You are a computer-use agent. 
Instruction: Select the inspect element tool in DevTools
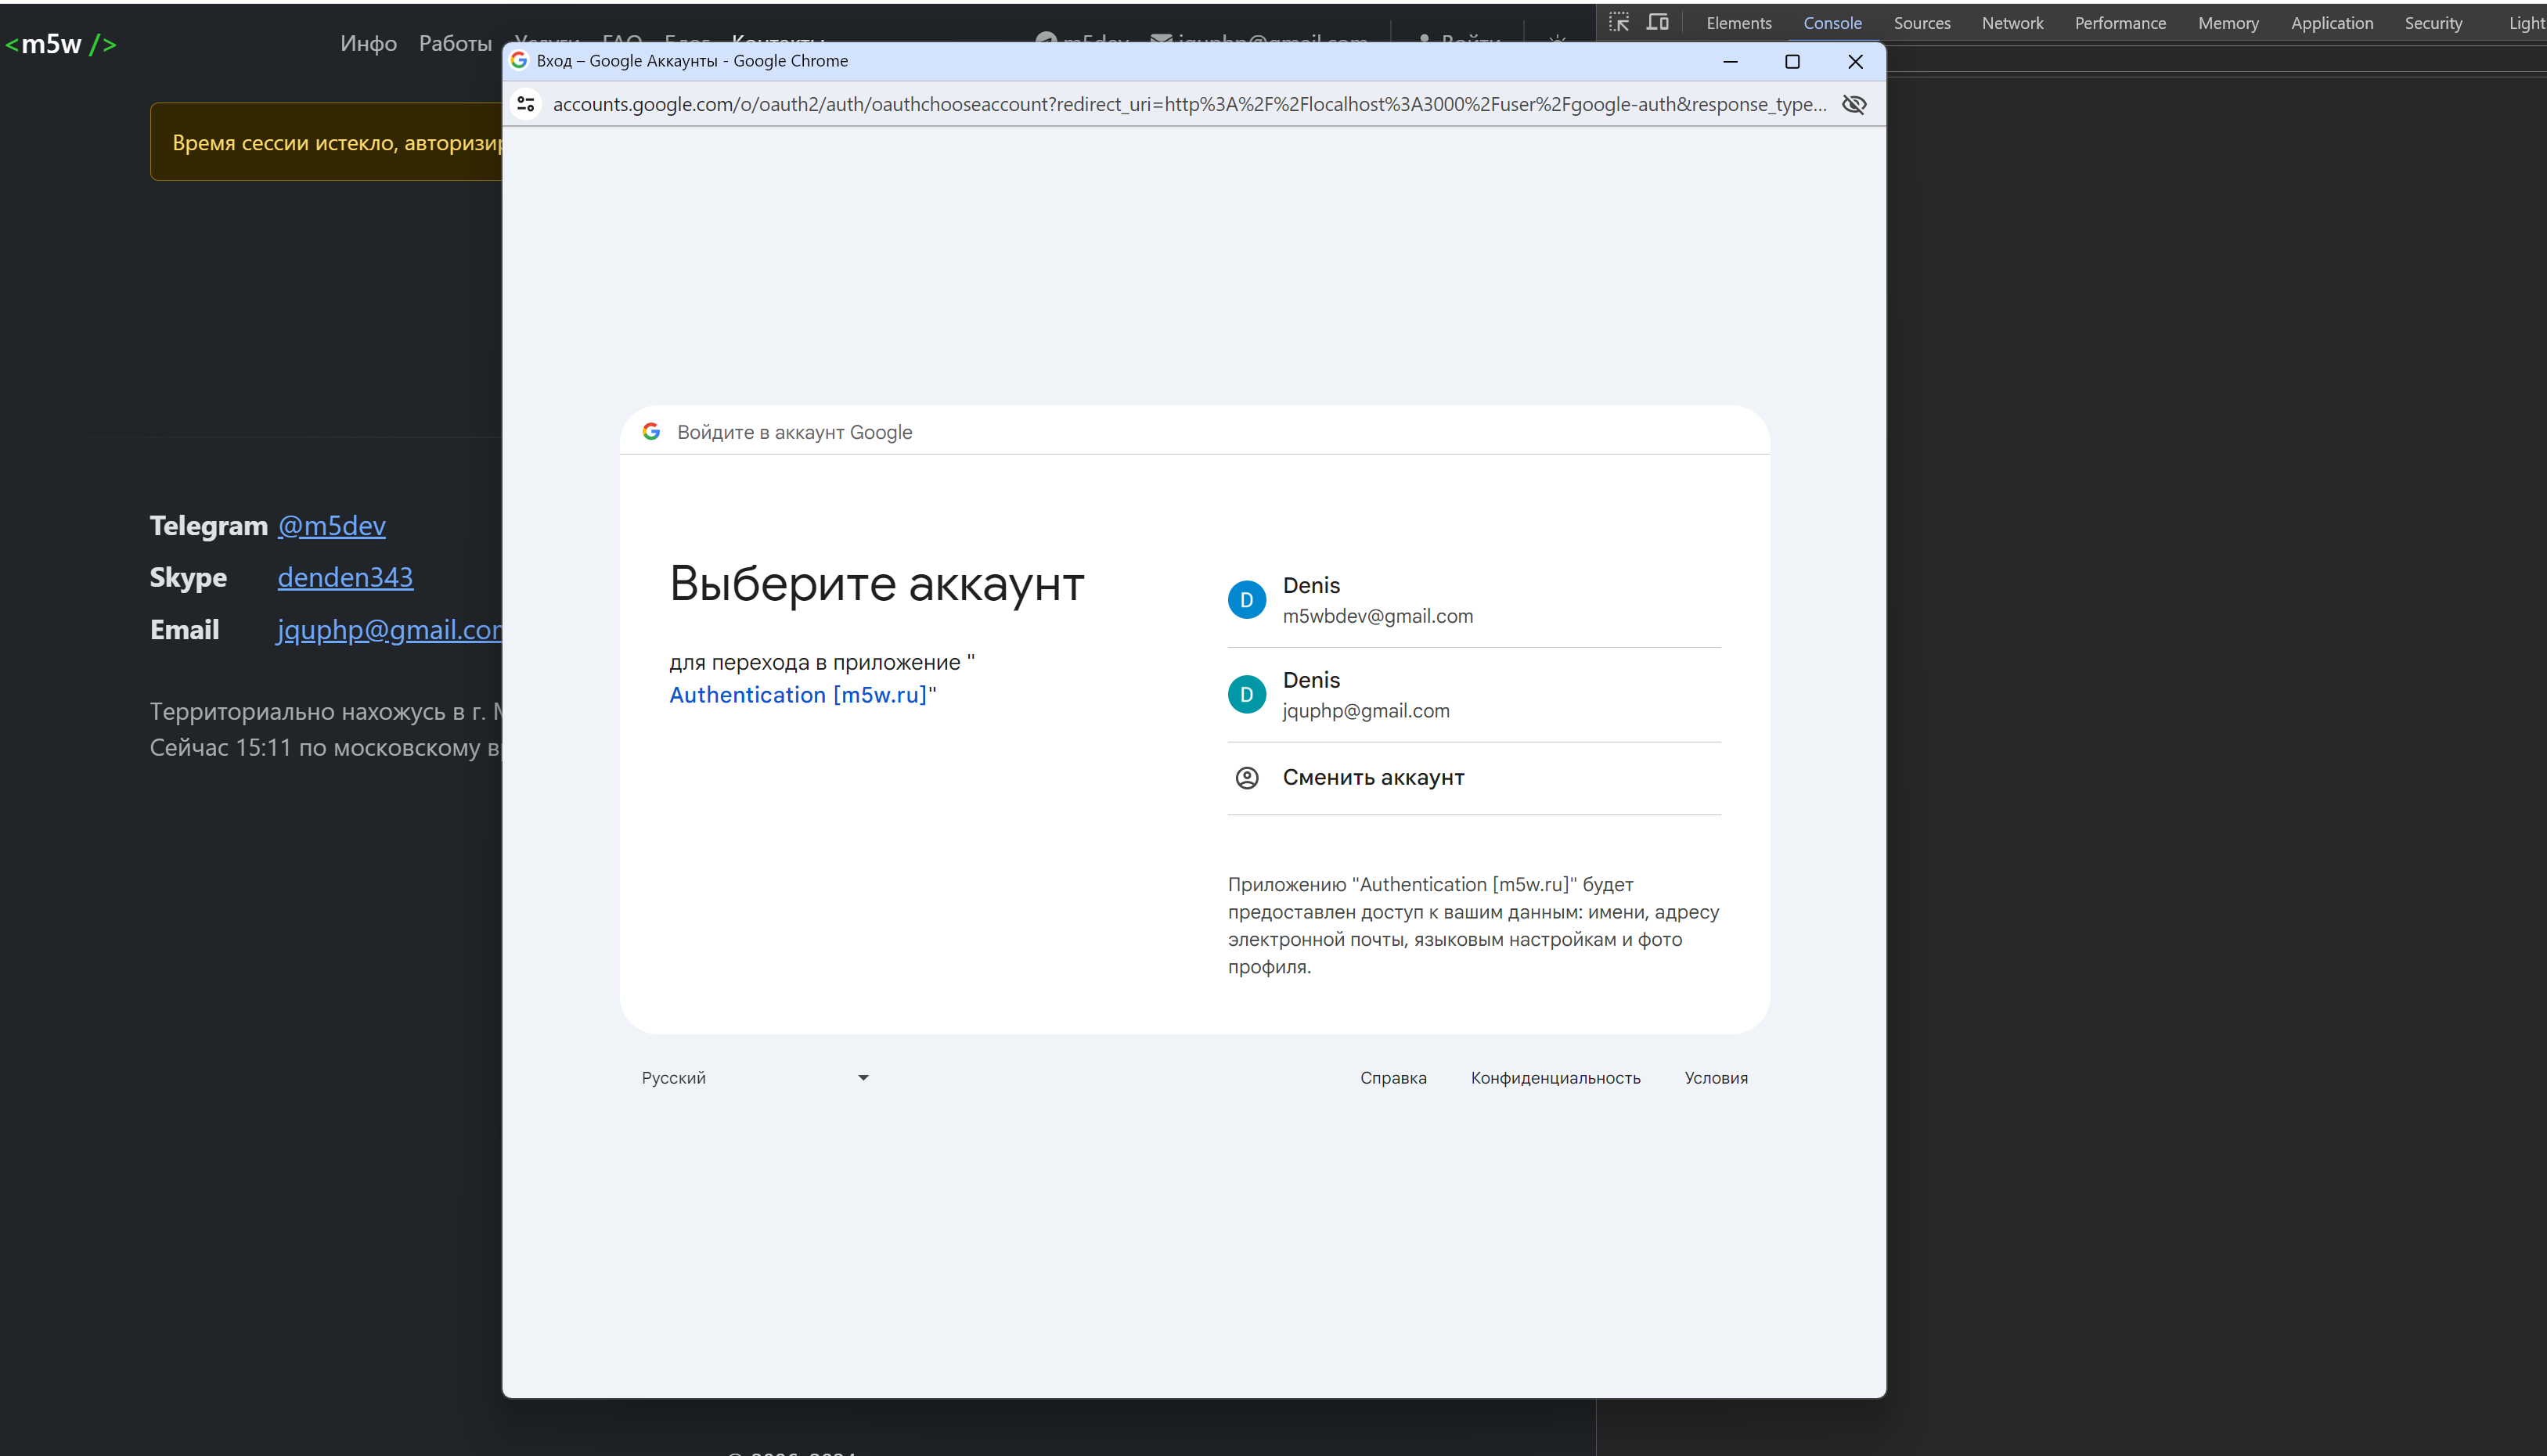click(x=1618, y=21)
